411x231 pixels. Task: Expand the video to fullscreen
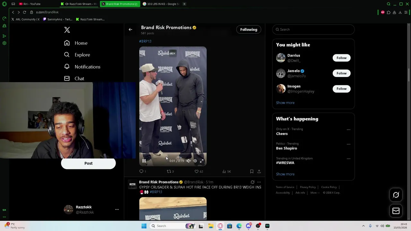coord(202,161)
